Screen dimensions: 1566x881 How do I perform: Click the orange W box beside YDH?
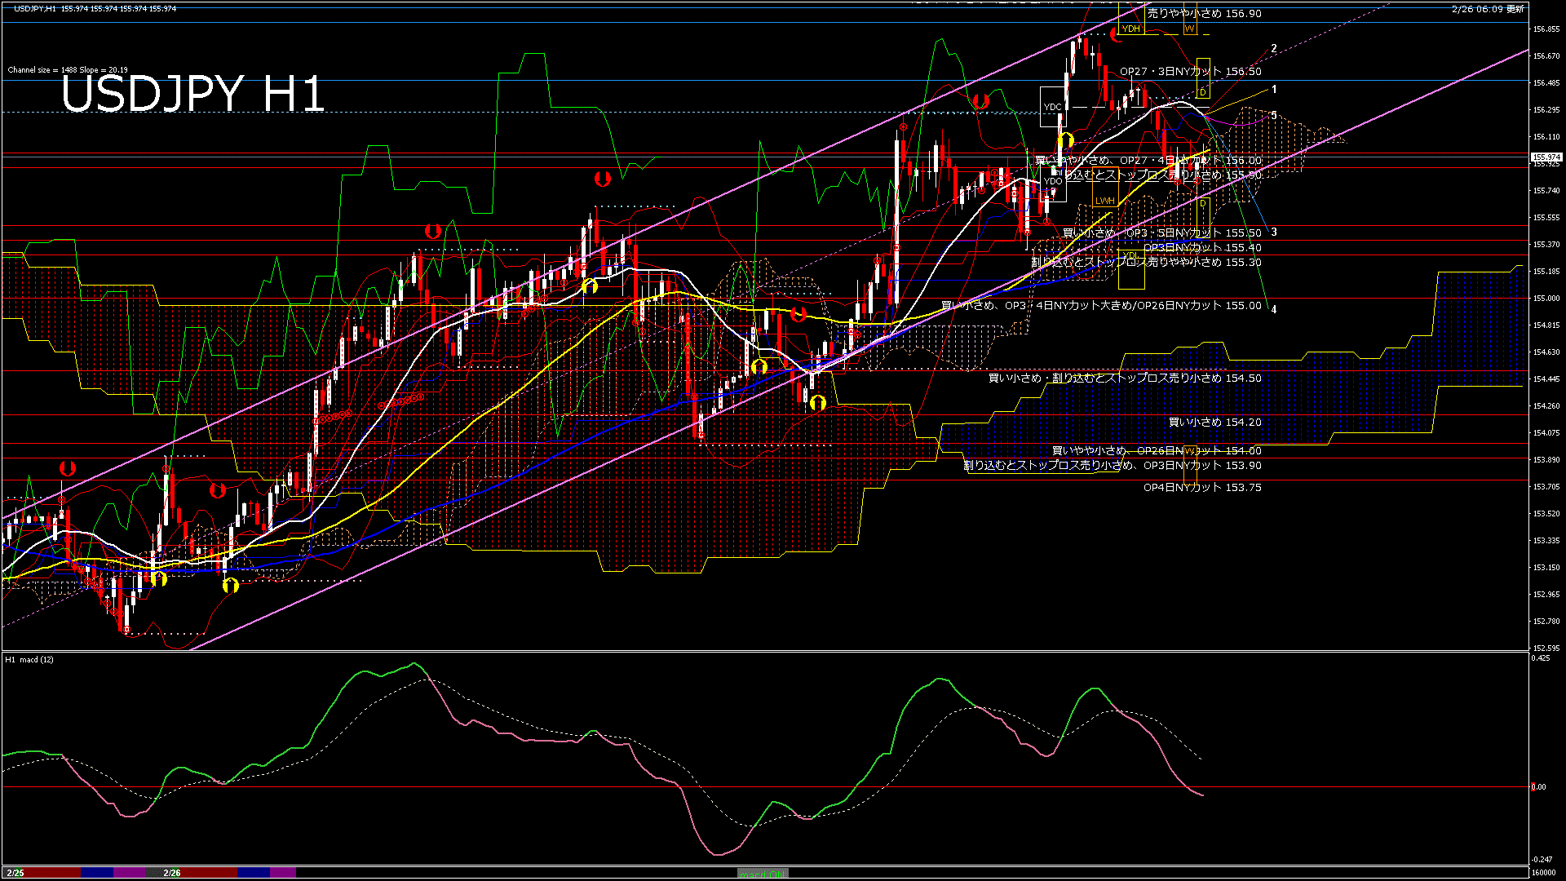pos(1189,29)
